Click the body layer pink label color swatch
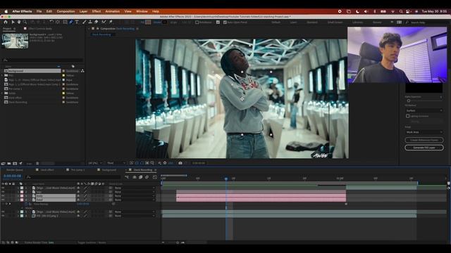451x253 pixels. [22, 196]
